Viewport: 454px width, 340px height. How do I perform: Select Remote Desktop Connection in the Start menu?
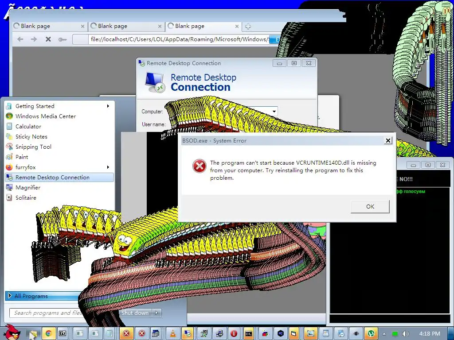pyautogui.click(x=59, y=177)
